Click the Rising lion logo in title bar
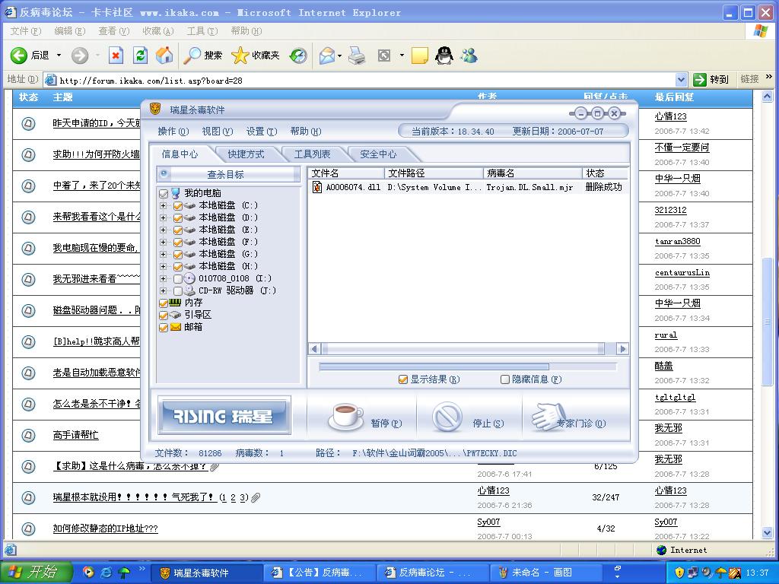The height and width of the screenshot is (584, 779). pyautogui.click(x=155, y=109)
